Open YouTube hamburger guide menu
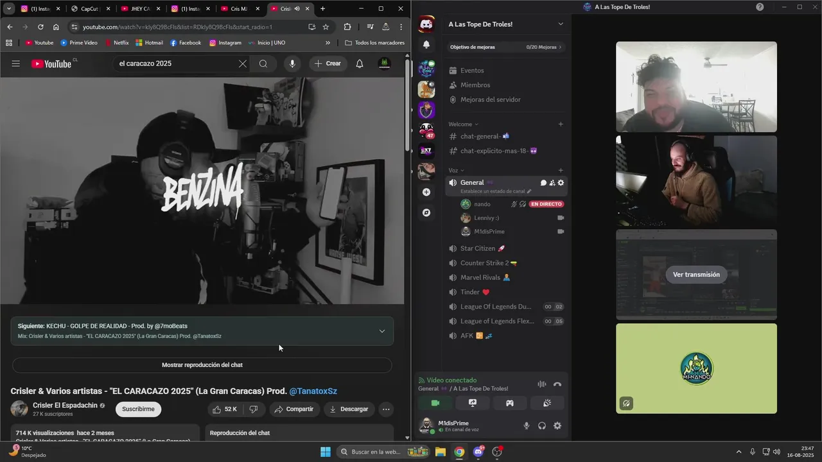Image resolution: width=822 pixels, height=462 pixels. [16, 64]
